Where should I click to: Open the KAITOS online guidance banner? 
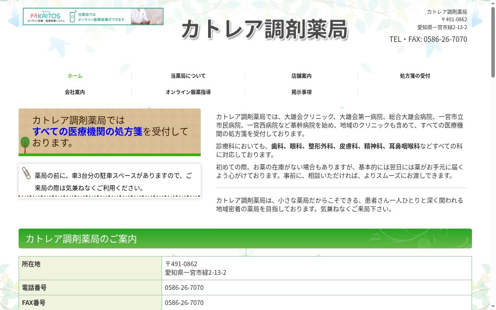93,16
